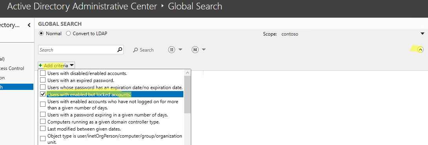
Task: Collapse navigation pane with left chevron
Action: 29,25
